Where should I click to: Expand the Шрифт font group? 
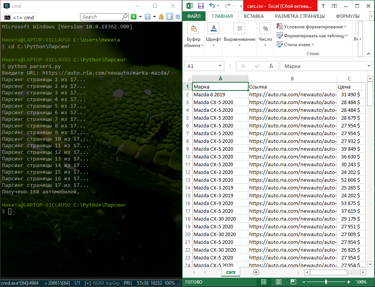(x=214, y=35)
